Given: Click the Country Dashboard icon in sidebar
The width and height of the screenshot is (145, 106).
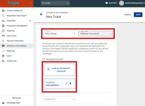Looking at the screenshot, I should tap(3, 11).
